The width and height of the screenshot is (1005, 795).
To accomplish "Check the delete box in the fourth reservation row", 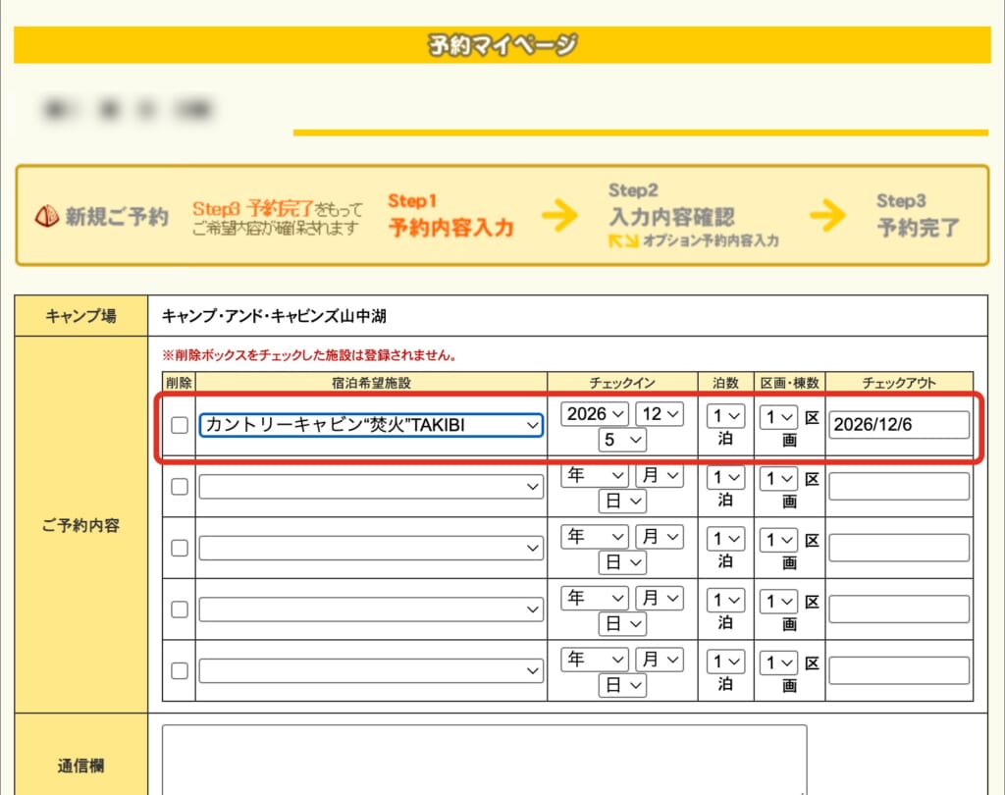I will [x=180, y=609].
